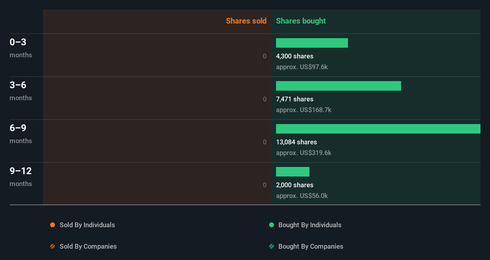Click approx. US$168.7k amount
Viewport: 490px width, 260px height.
pos(303,110)
